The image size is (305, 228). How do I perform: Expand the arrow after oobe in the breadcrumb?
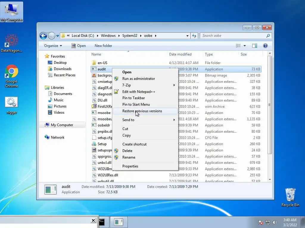(x=155, y=36)
